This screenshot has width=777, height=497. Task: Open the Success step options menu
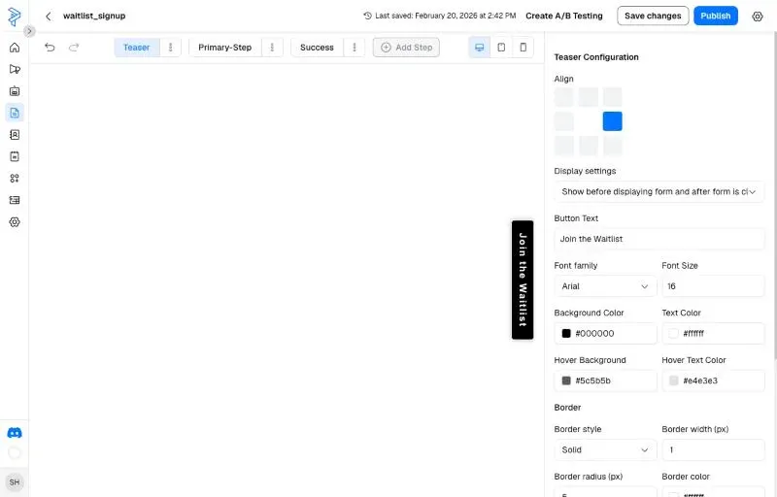[355, 48]
